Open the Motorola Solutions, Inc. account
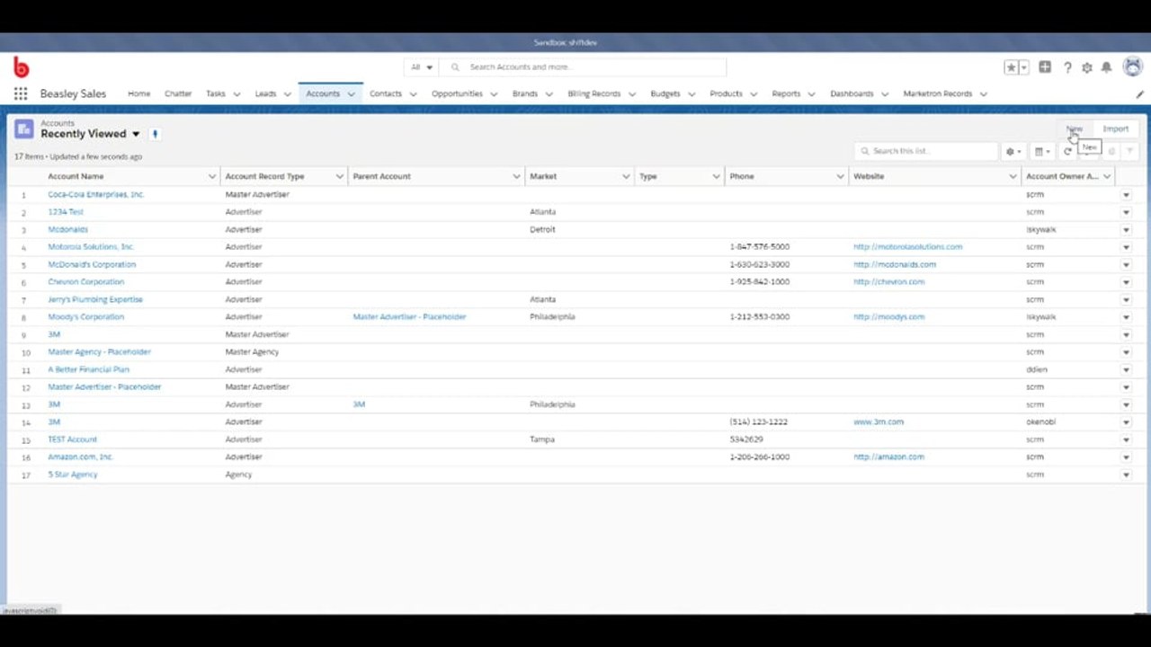The image size is (1151, 647). coord(91,247)
